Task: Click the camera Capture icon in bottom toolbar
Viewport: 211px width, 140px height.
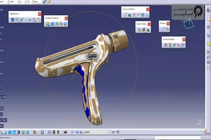Action: click(65, 132)
